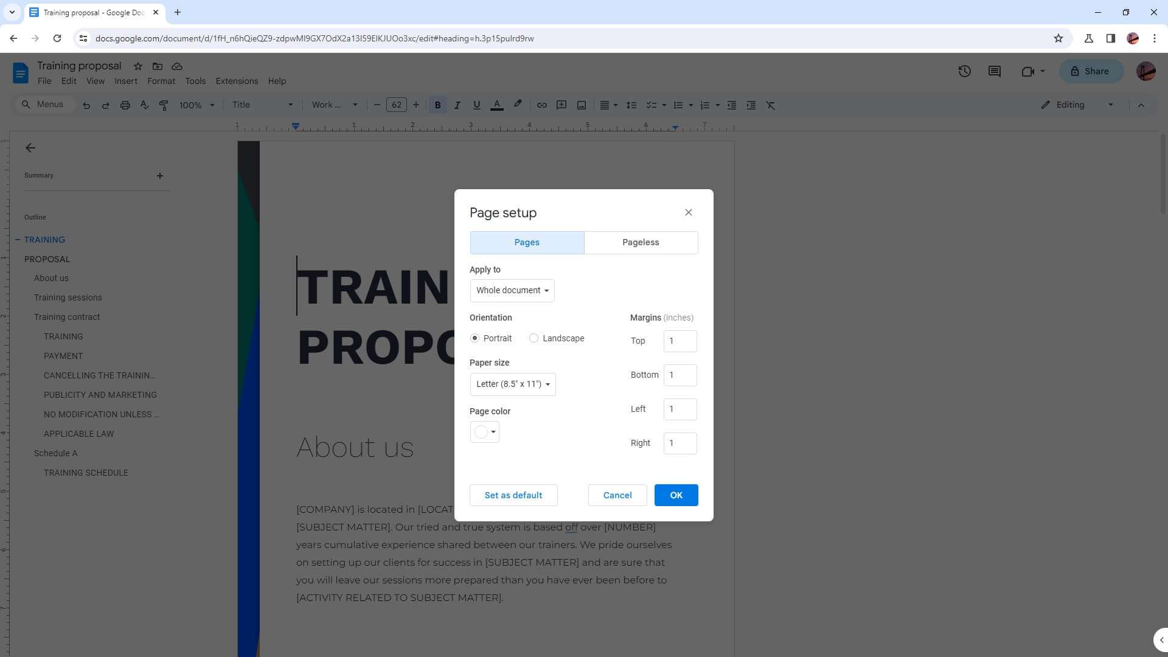The height and width of the screenshot is (657, 1168).
Task: Open checklist options dropdown arrow
Action: [664, 105]
